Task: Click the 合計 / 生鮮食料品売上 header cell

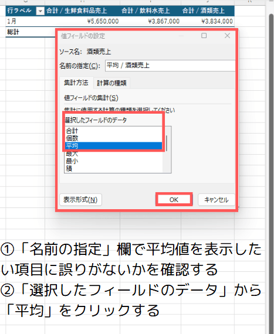Action: pos(82,11)
